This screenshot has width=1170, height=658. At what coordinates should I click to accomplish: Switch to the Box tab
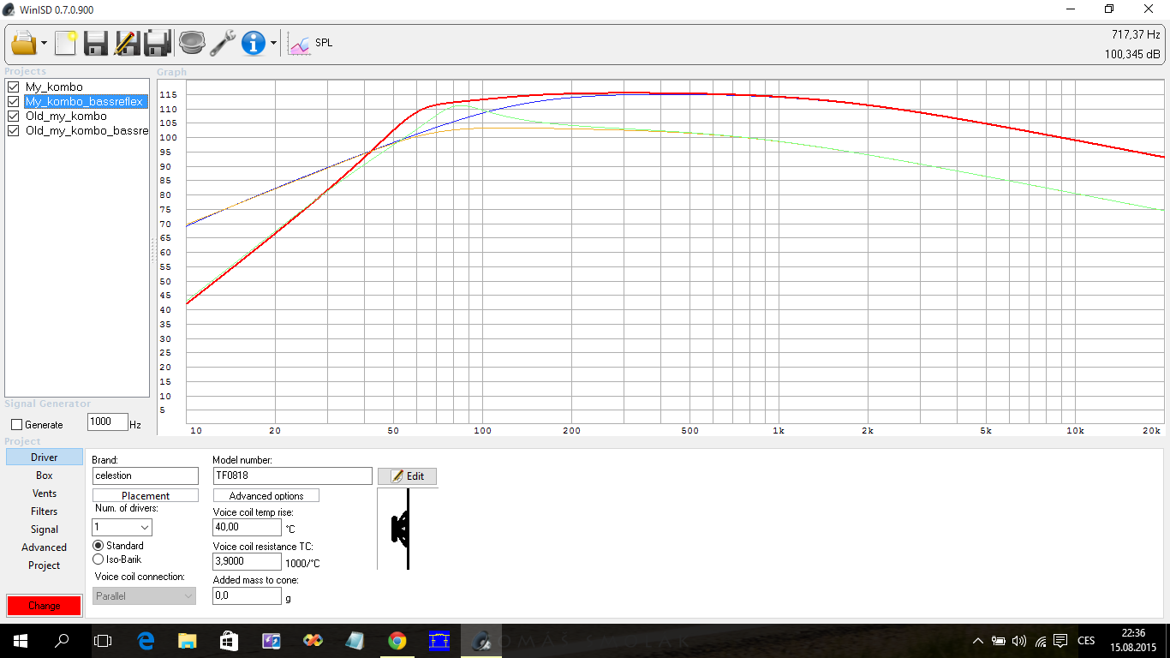[x=45, y=476]
